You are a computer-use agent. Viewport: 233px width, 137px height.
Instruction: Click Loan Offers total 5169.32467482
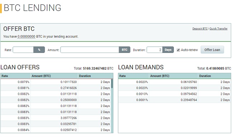click(x=95, y=69)
